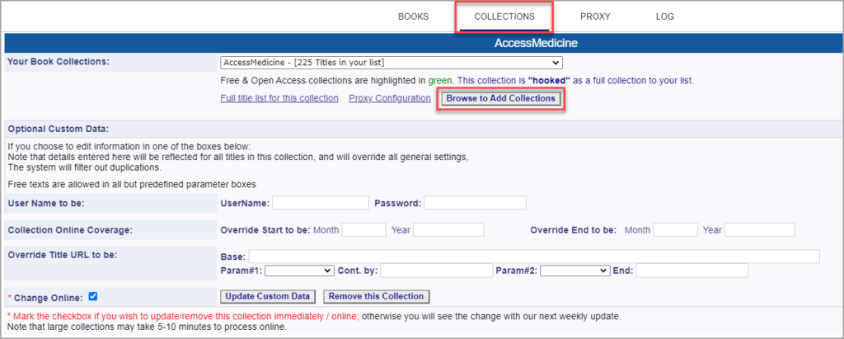Go to the LOG tab
Image resolution: width=844 pixels, height=339 pixels.
(665, 16)
